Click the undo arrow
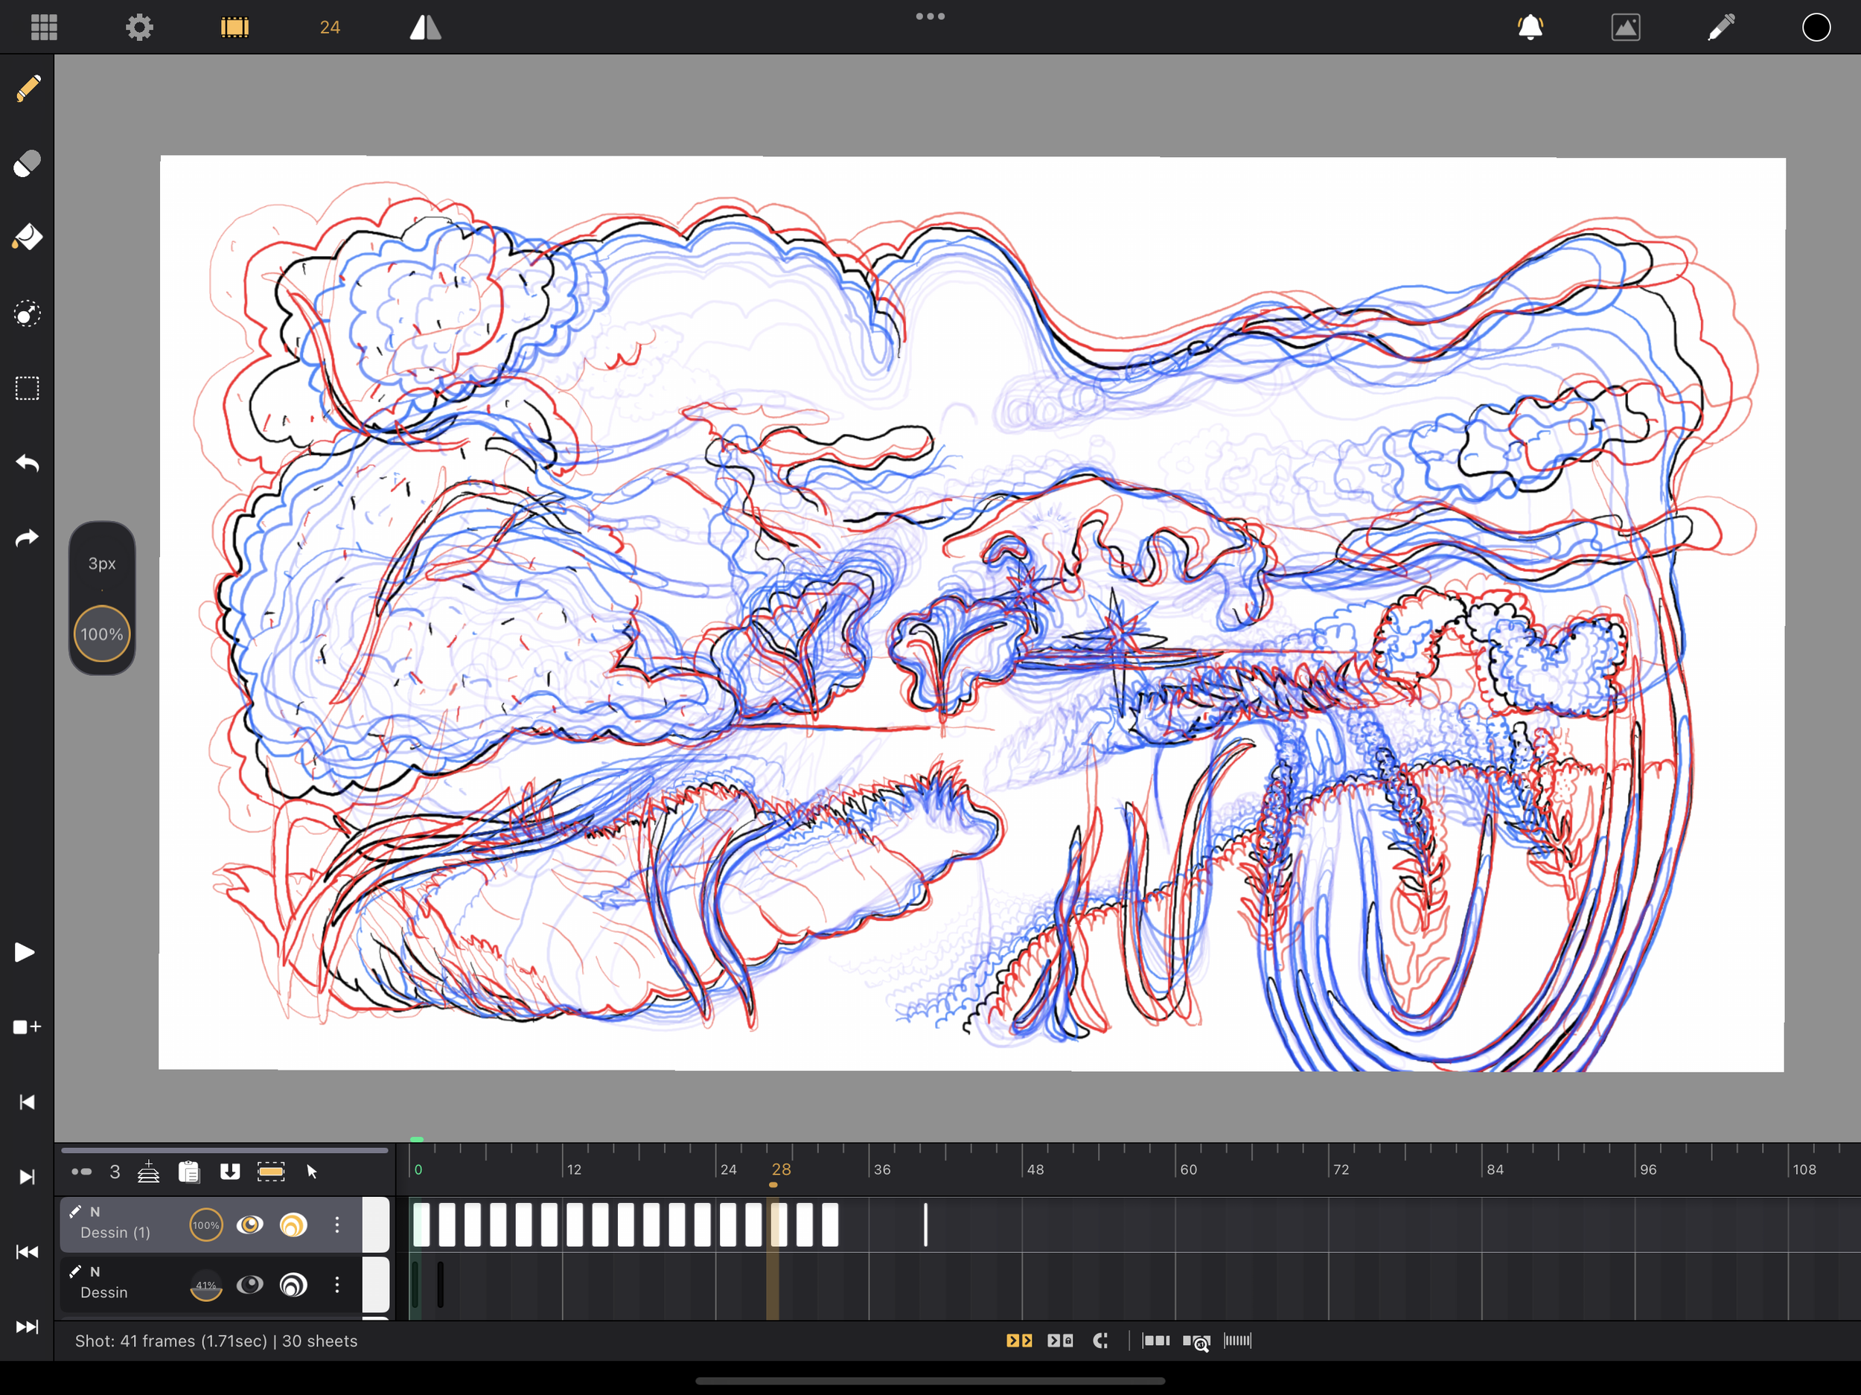Image resolution: width=1861 pixels, height=1395 pixels. pos(27,463)
